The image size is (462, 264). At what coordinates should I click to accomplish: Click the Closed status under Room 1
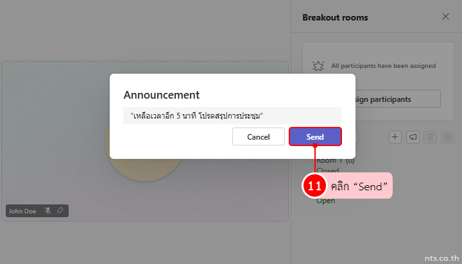pyautogui.click(x=329, y=171)
